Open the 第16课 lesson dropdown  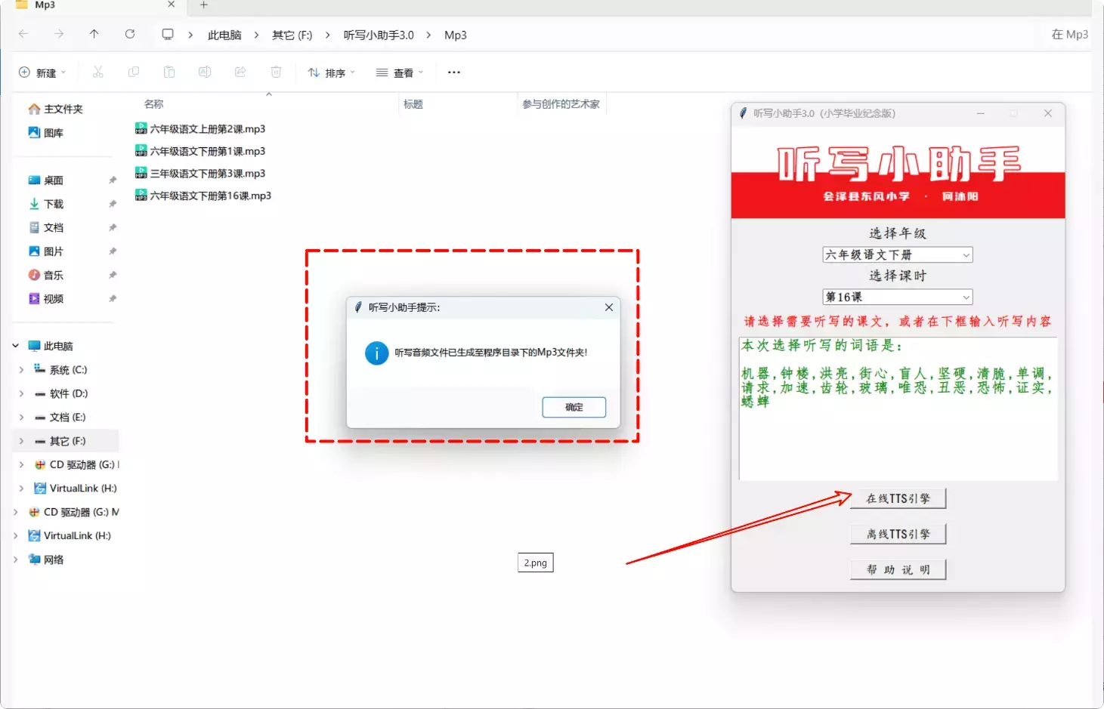(x=897, y=296)
